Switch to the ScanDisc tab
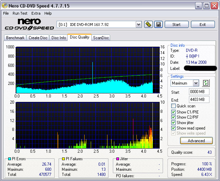Screen dimensions: 220x181 click(x=101, y=38)
